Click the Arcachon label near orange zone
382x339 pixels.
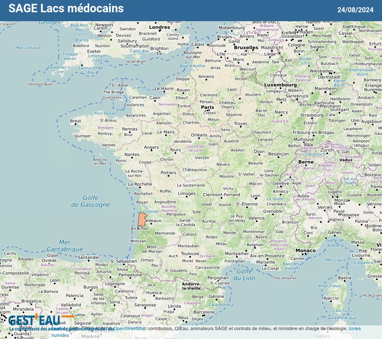pyautogui.click(x=139, y=228)
